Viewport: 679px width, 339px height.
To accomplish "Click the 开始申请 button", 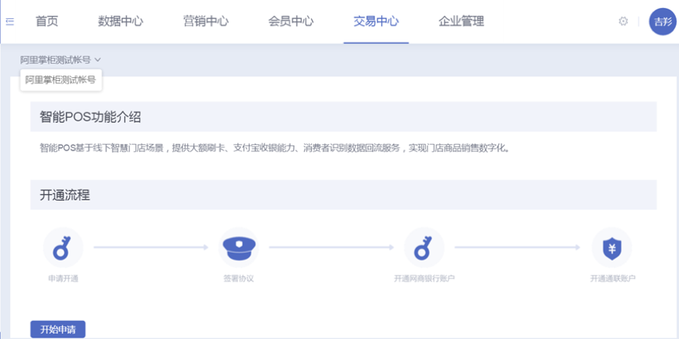I will click(57, 329).
